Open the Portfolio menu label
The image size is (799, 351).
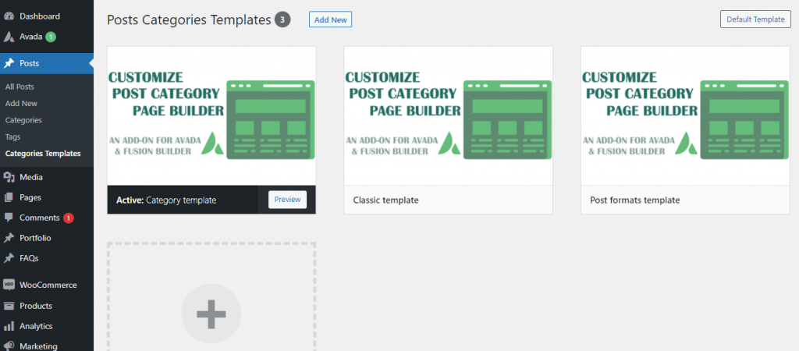pyautogui.click(x=35, y=238)
